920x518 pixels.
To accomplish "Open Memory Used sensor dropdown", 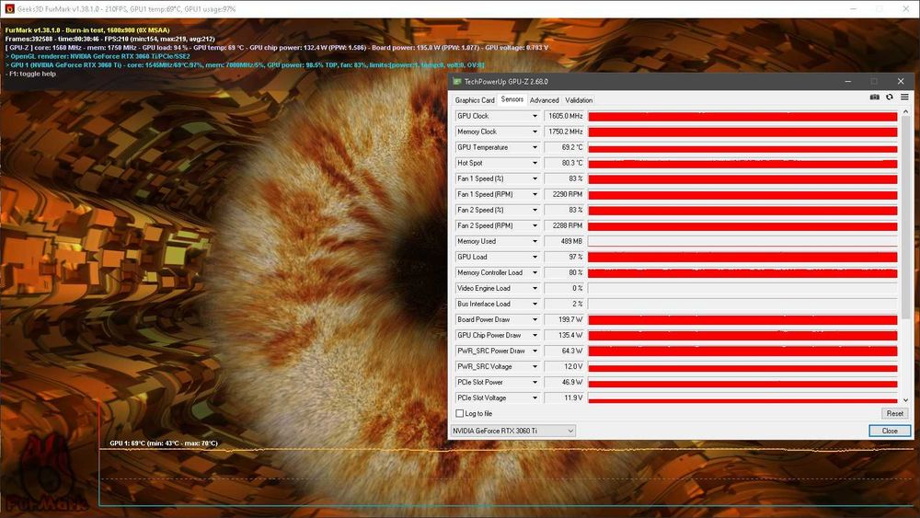I will tap(535, 241).
